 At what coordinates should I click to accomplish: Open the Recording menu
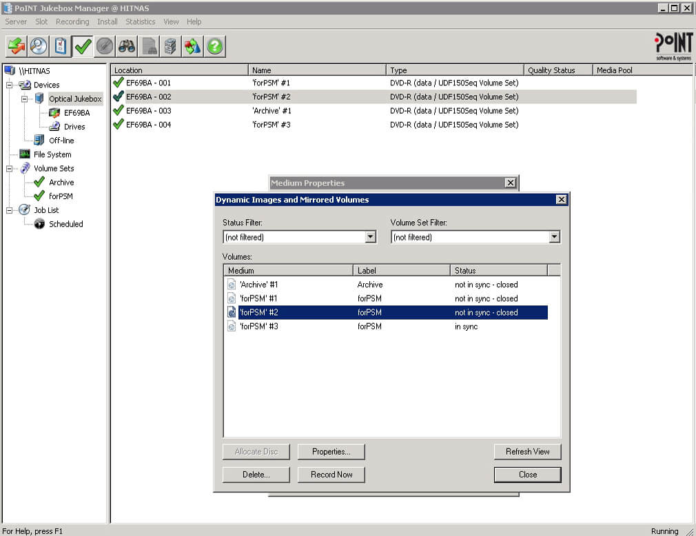[x=72, y=21]
